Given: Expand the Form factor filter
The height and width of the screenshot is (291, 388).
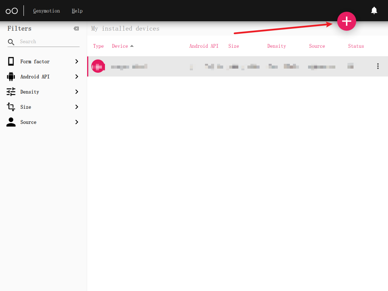Looking at the screenshot, I should pyautogui.click(x=77, y=61).
